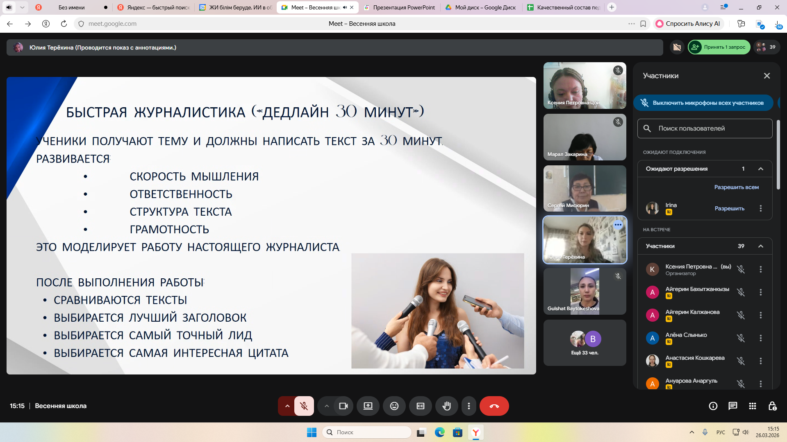
Task: Open audio settings arrow next to microphone
Action: pos(287,406)
